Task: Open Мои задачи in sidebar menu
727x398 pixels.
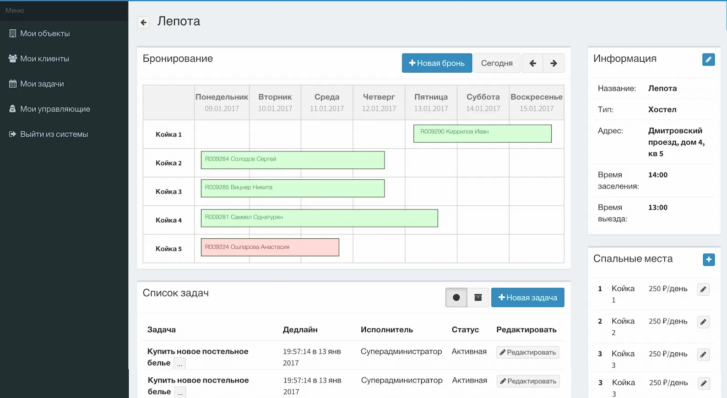Action: pyautogui.click(x=42, y=84)
